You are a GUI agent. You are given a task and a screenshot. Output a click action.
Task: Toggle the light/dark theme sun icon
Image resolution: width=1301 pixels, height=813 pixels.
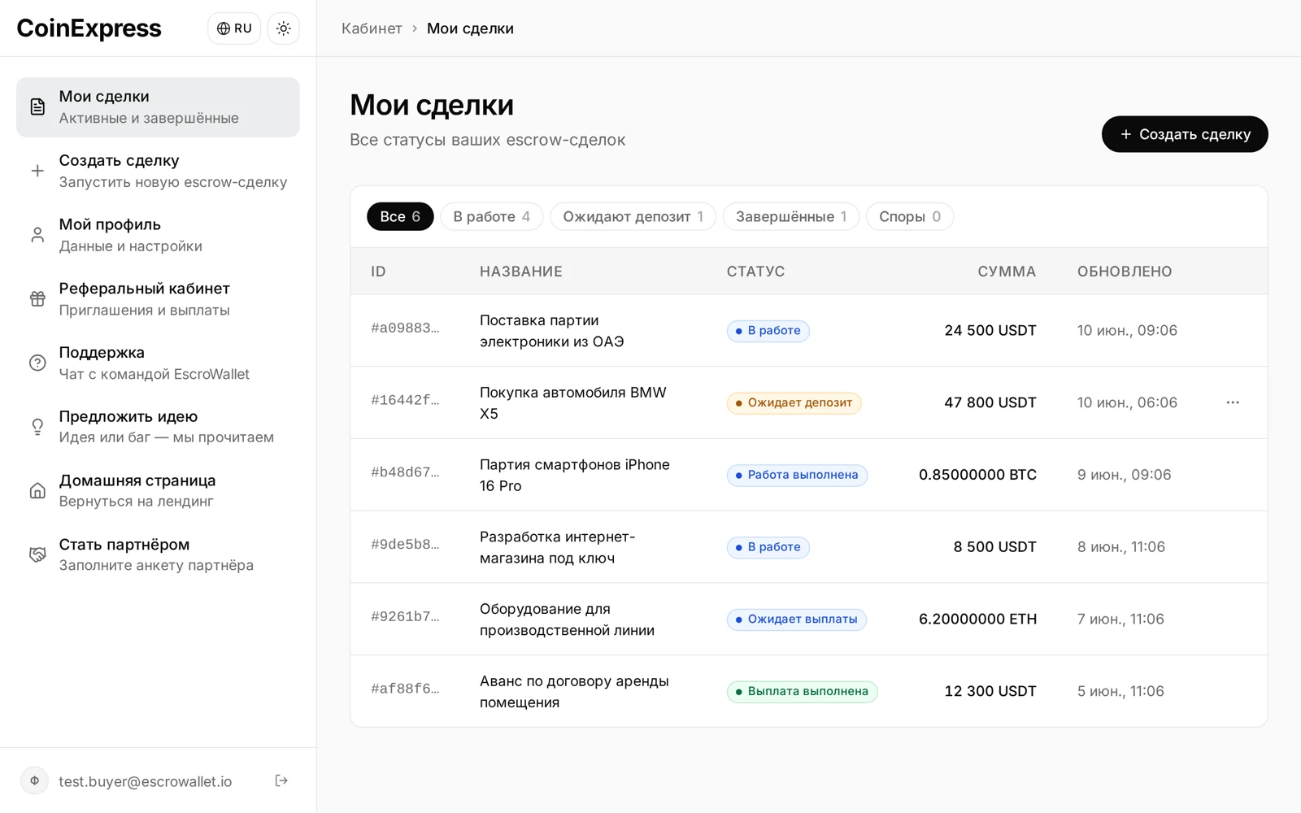point(283,28)
